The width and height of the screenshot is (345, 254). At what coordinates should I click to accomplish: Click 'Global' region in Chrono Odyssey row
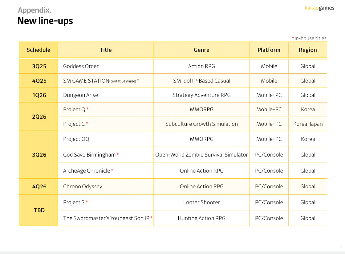(x=308, y=186)
